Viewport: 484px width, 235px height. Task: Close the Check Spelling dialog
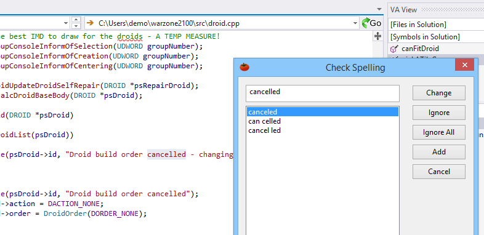(464, 65)
